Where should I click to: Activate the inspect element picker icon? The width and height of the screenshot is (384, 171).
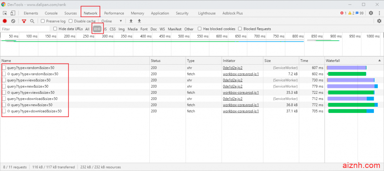point(5,13)
